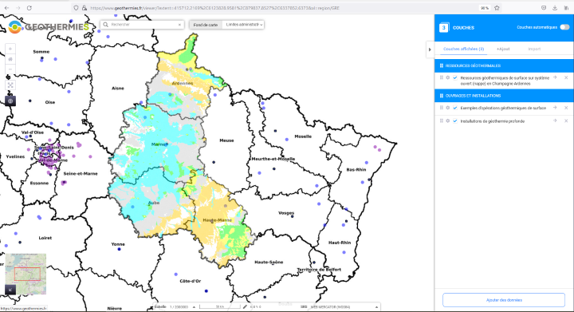Open the Limites administratives dropdown
The height and width of the screenshot is (312, 574).
coord(243,25)
